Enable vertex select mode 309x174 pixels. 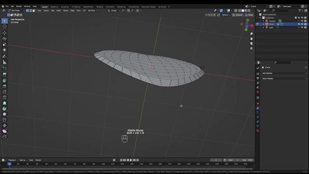(x=28, y=11)
